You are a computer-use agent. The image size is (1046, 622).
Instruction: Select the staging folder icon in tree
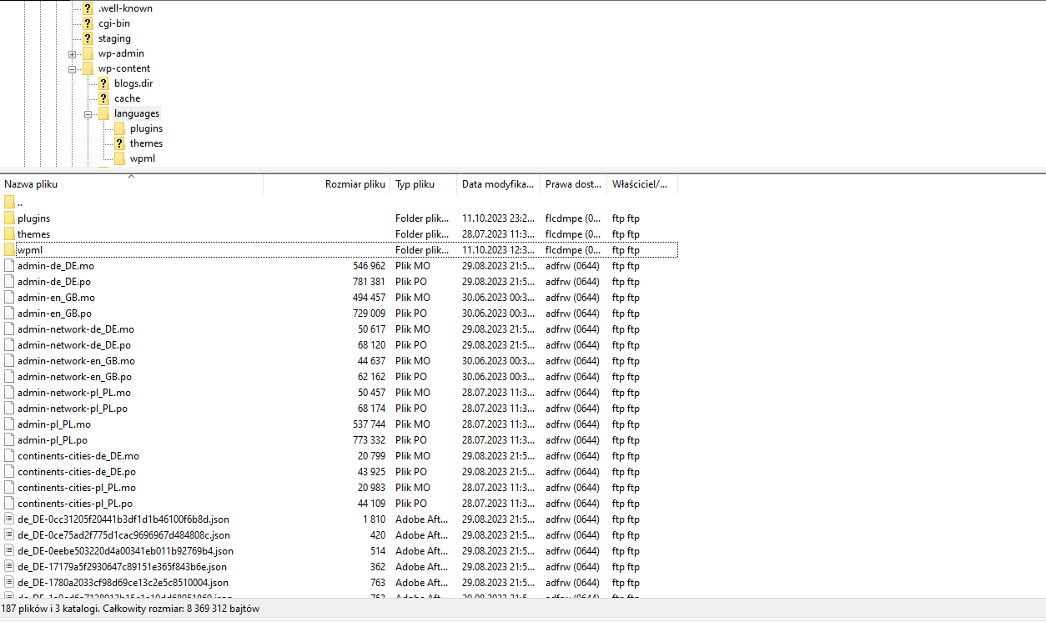click(x=88, y=38)
